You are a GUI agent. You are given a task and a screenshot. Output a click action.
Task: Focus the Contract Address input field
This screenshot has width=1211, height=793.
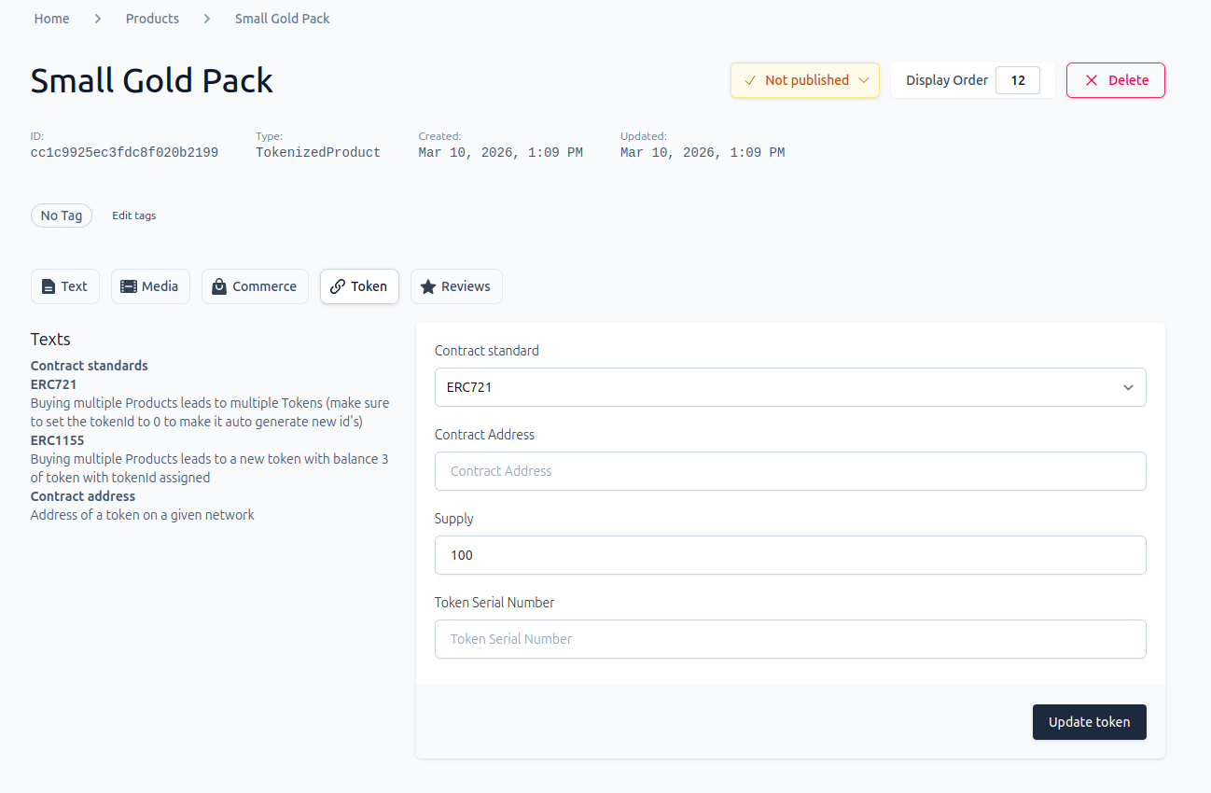790,471
